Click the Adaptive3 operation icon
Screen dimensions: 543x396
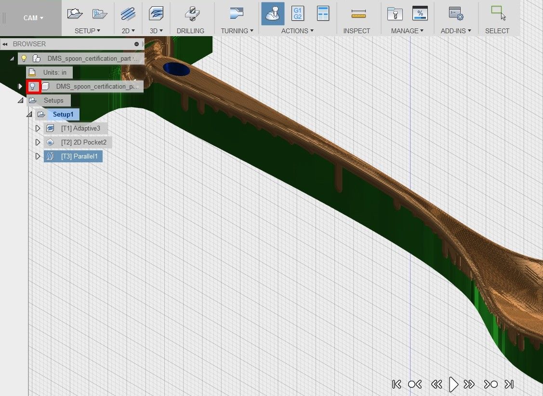[50, 128]
